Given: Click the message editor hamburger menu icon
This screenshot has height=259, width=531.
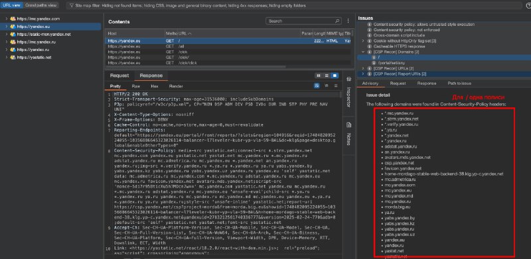Looking at the screenshot, I should [336, 86].
